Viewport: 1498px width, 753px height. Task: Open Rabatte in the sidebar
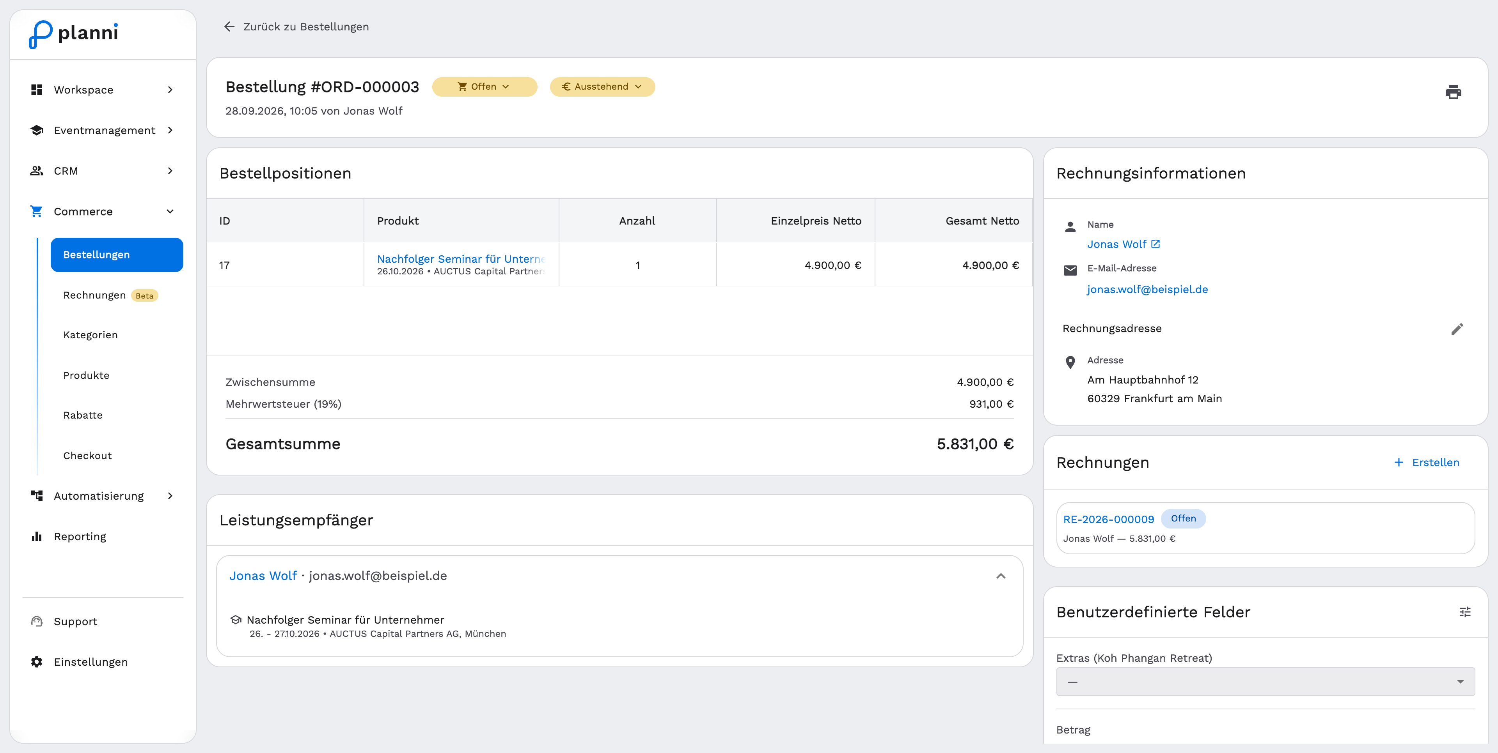point(83,415)
